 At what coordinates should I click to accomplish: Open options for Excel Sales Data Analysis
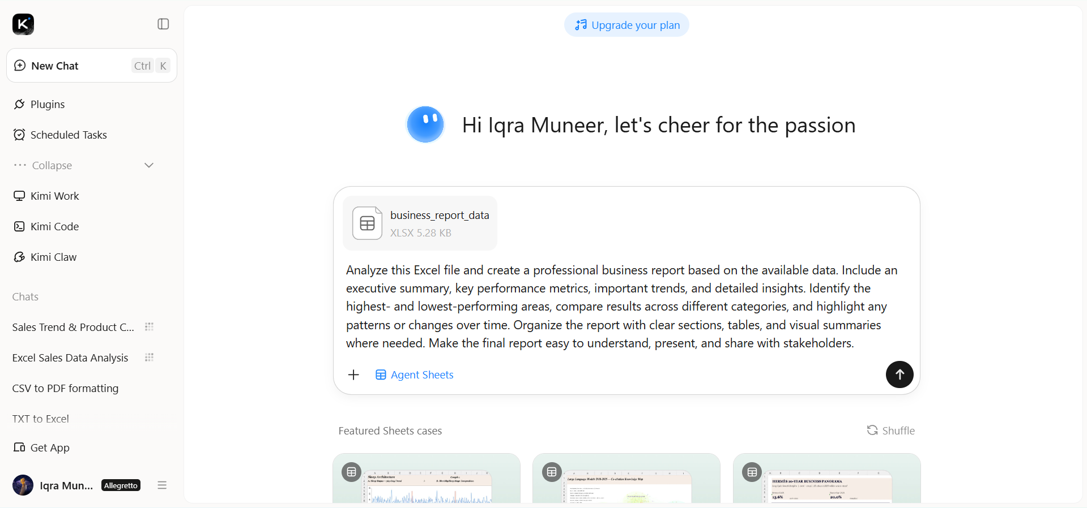click(x=149, y=358)
